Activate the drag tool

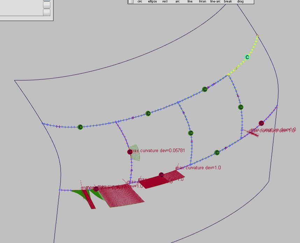click(240, 1)
